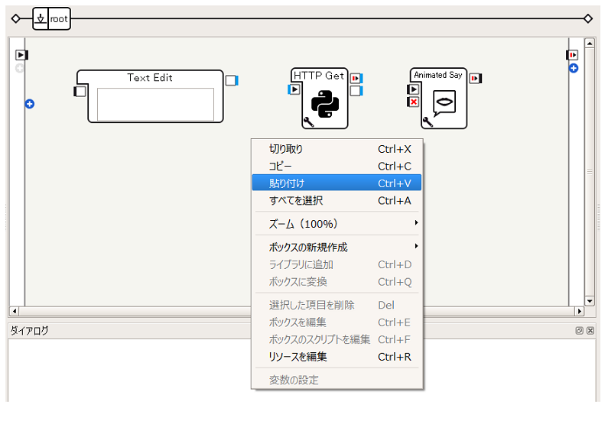Click vertical scrollbar up arrow
Viewport: 608px width, 421px height.
[590, 43]
